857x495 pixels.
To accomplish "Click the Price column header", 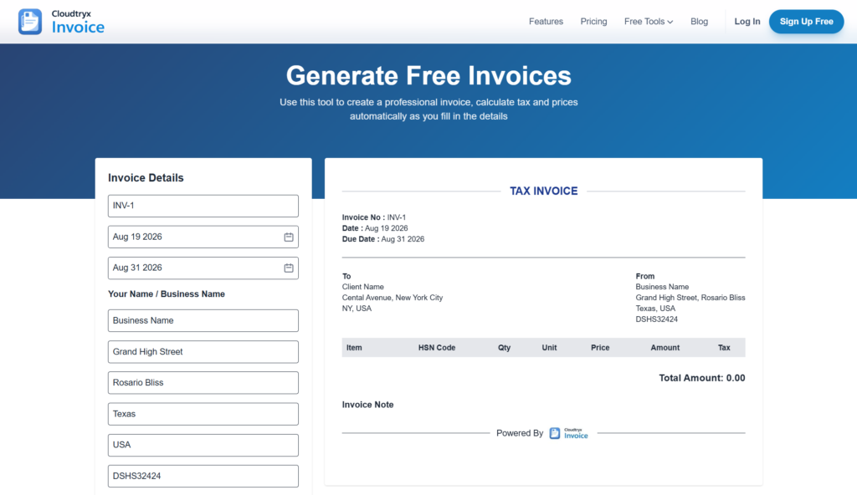I will [x=600, y=348].
